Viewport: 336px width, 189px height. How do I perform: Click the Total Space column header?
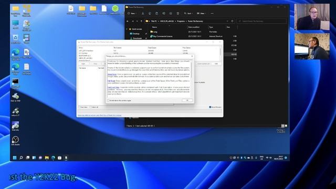152,48
